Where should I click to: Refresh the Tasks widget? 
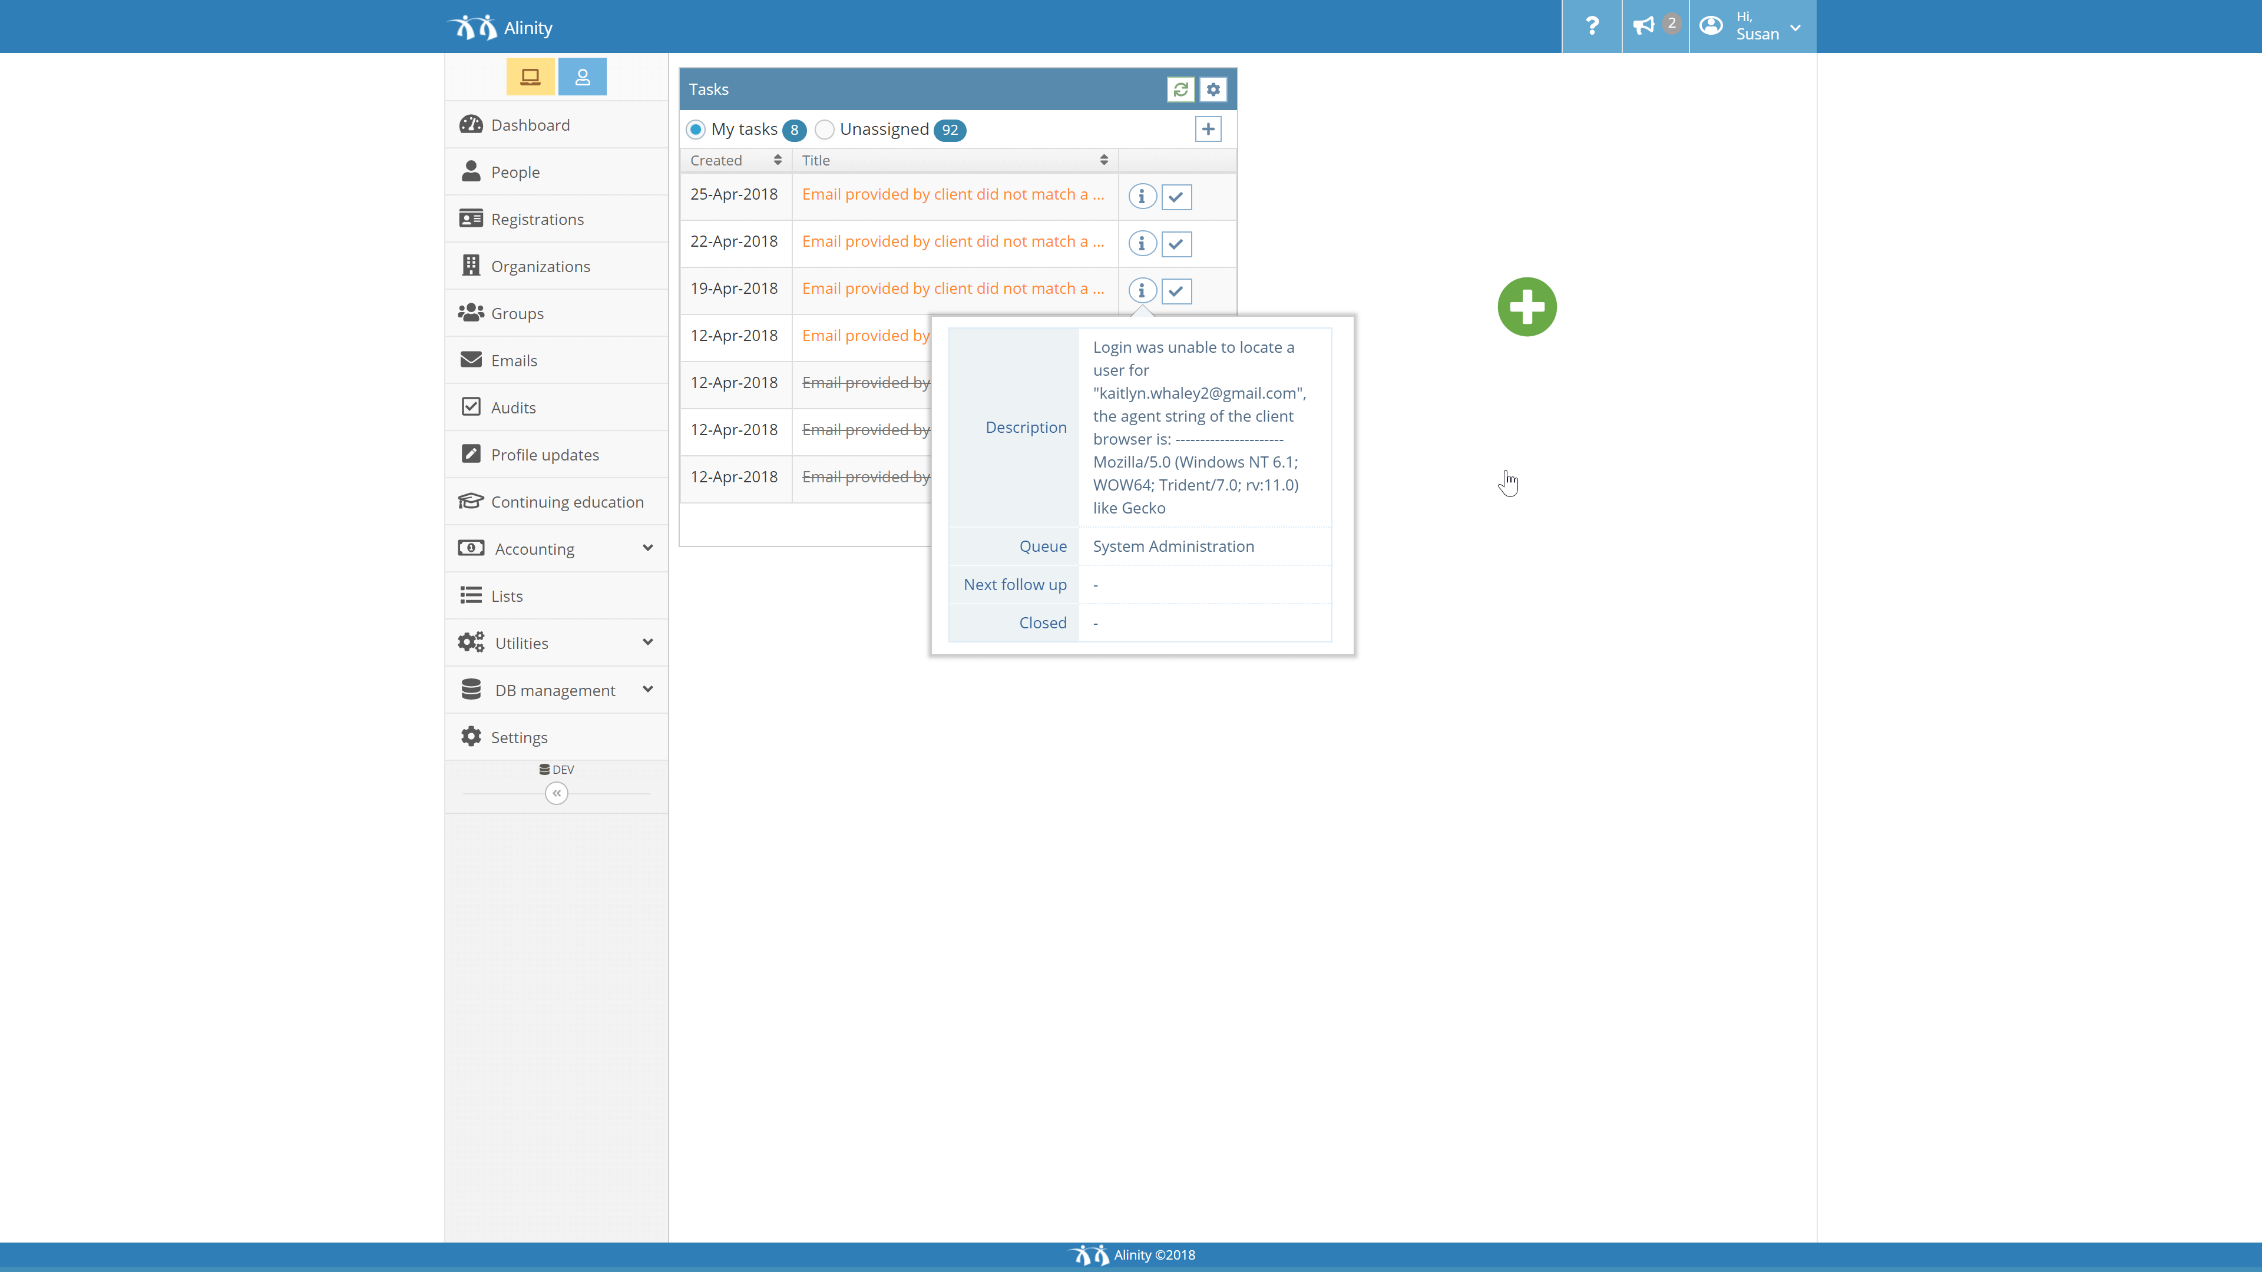[1181, 90]
